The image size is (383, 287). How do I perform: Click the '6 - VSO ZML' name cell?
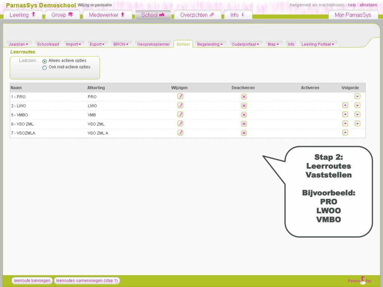(22, 124)
